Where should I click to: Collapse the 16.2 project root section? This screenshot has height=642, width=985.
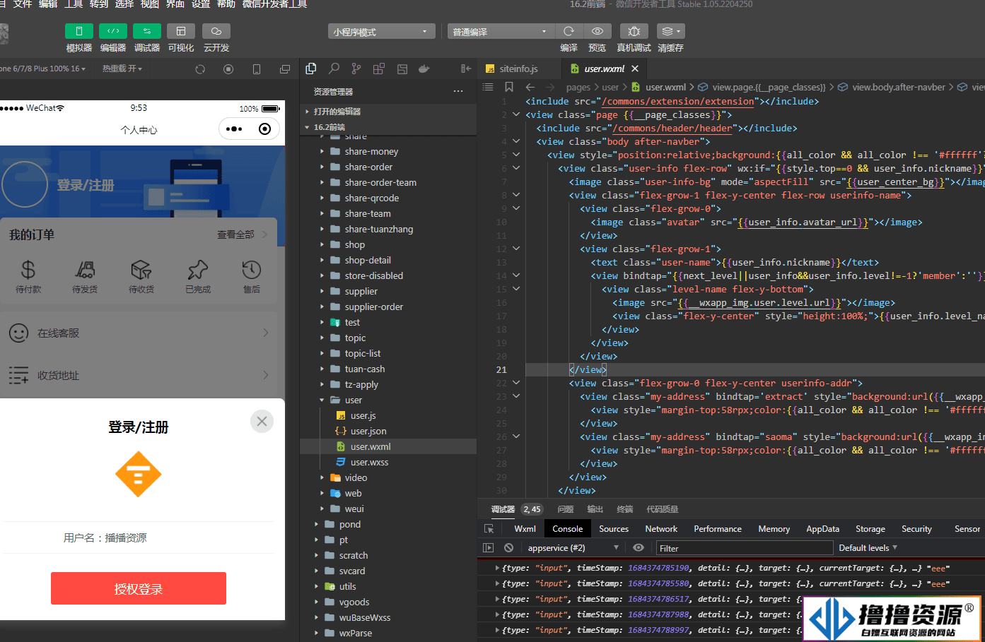click(x=388, y=127)
